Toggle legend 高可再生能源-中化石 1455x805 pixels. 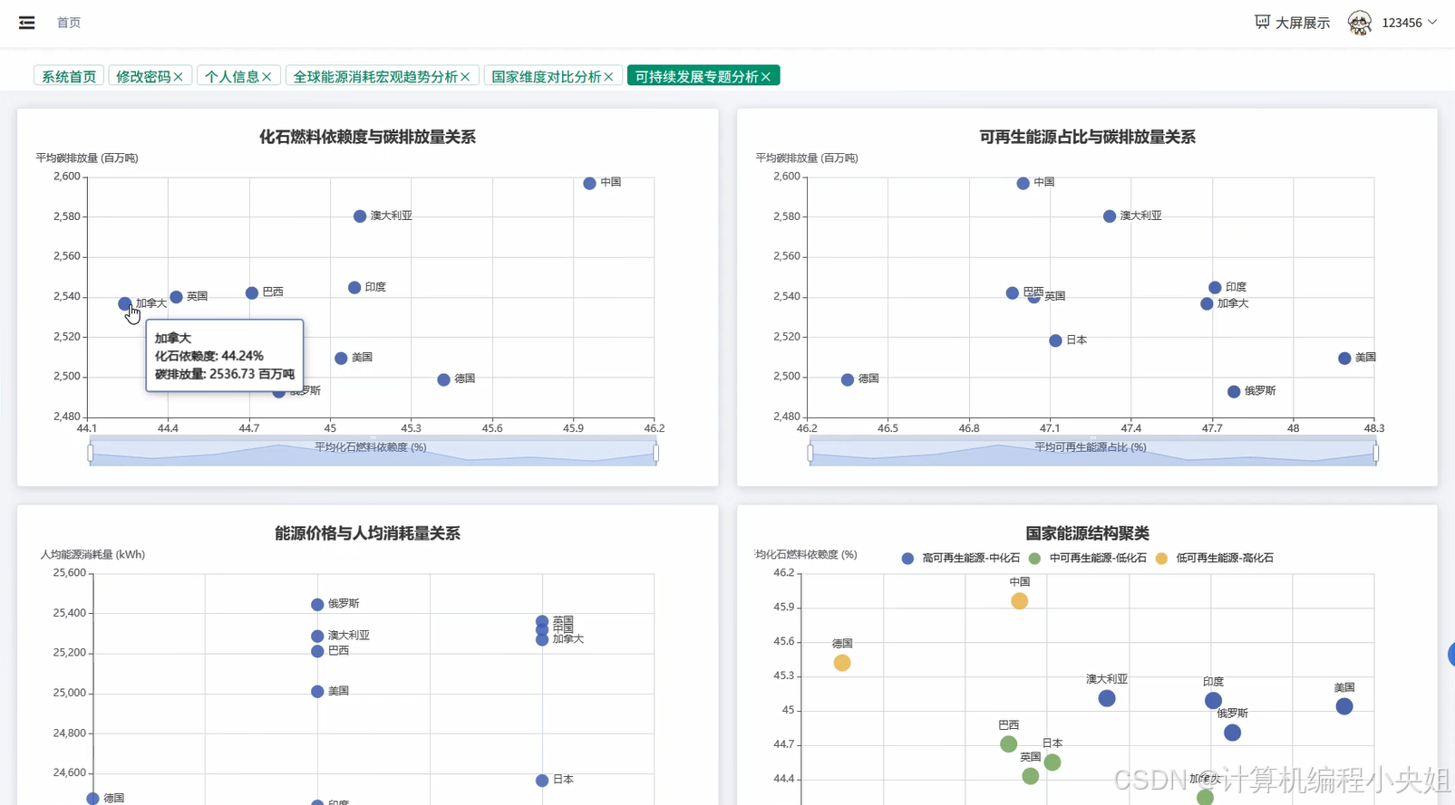pos(961,559)
